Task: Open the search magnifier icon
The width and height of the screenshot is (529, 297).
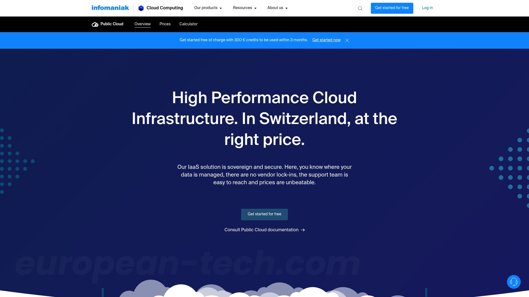Action: click(x=360, y=8)
